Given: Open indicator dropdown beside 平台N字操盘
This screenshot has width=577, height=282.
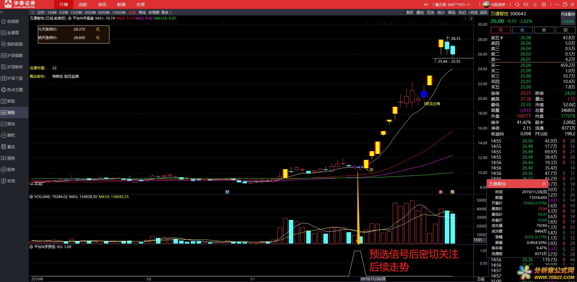Looking at the screenshot, I should tap(70, 18).
